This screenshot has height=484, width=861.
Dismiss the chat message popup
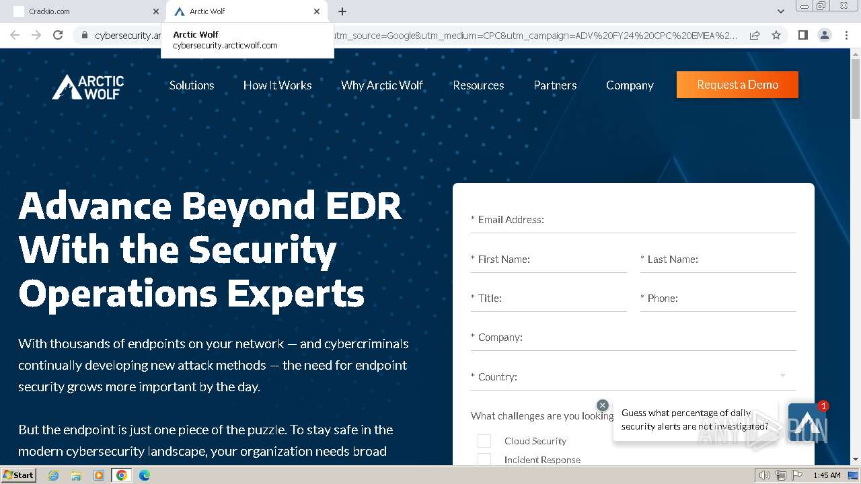pyautogui.click(x=603, y=405)
